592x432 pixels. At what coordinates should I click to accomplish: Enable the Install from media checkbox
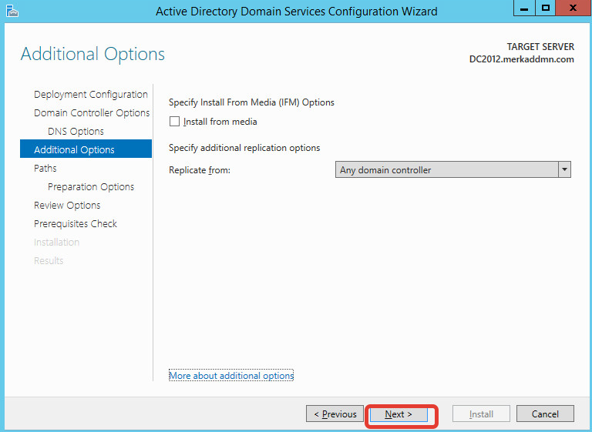coord(174,122)
